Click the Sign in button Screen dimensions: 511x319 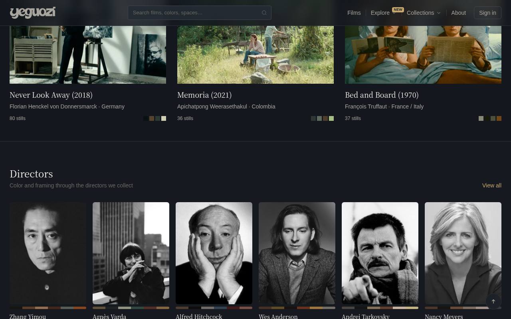coord(487,13)
